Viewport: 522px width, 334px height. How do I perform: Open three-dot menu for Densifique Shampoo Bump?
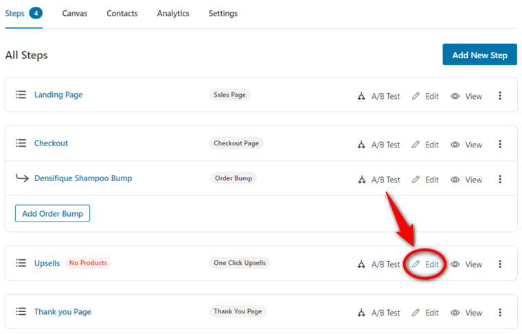click(500, 180)
